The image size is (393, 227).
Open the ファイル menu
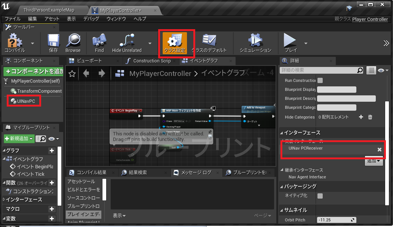[x=13, y=19]
